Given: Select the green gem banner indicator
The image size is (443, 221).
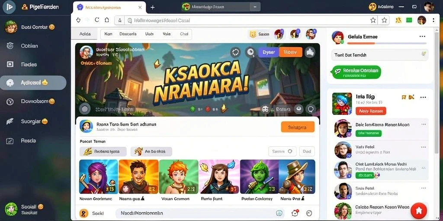Looking at the screenshot, I should 193,109.
